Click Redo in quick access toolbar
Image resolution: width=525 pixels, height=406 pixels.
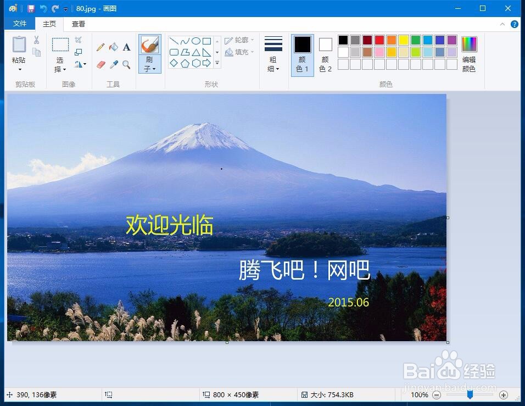coord(55,8)
